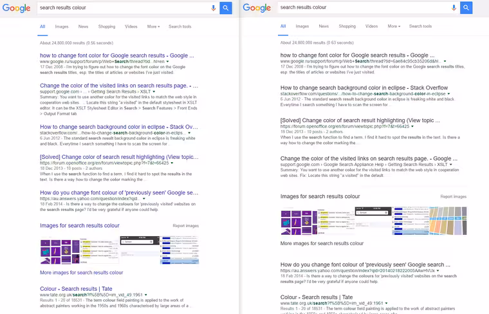Image resolution: width=489 pixels, height=314 pixels.
Task: Open right black 'How to change search background color' result
Action: pos(364,88)
